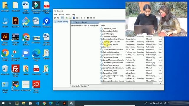189x106 pixels.
Task: Click the Restart Service toolbar icon
Action: (x=94, y=18)
